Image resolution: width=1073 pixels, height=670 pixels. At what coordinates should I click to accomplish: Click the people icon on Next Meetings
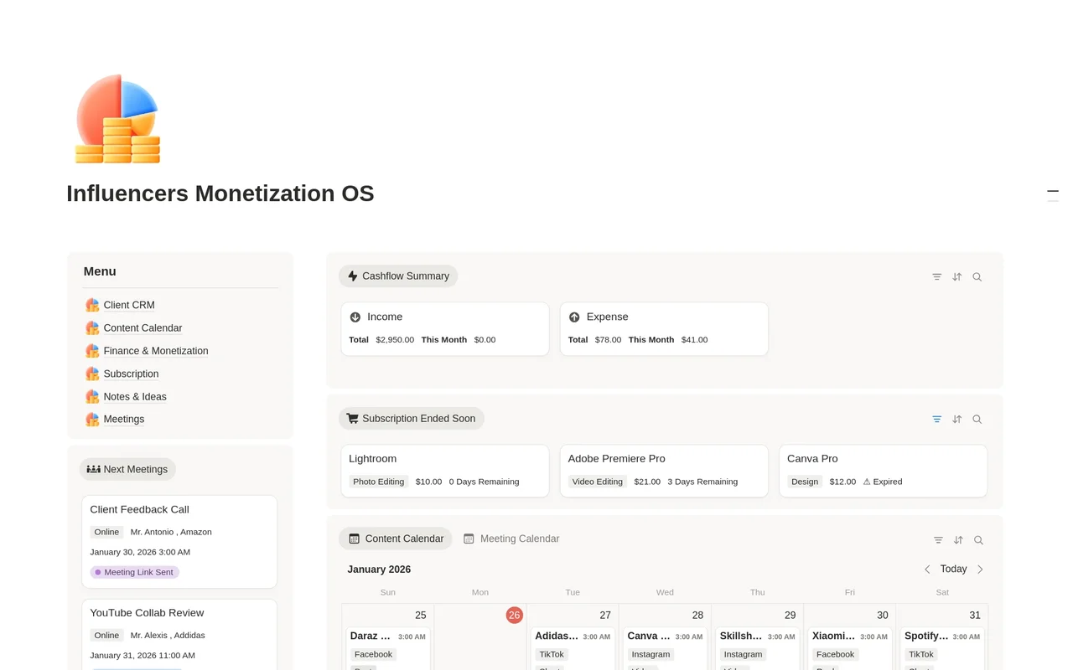pyautogui.click(x=94, y=469)
